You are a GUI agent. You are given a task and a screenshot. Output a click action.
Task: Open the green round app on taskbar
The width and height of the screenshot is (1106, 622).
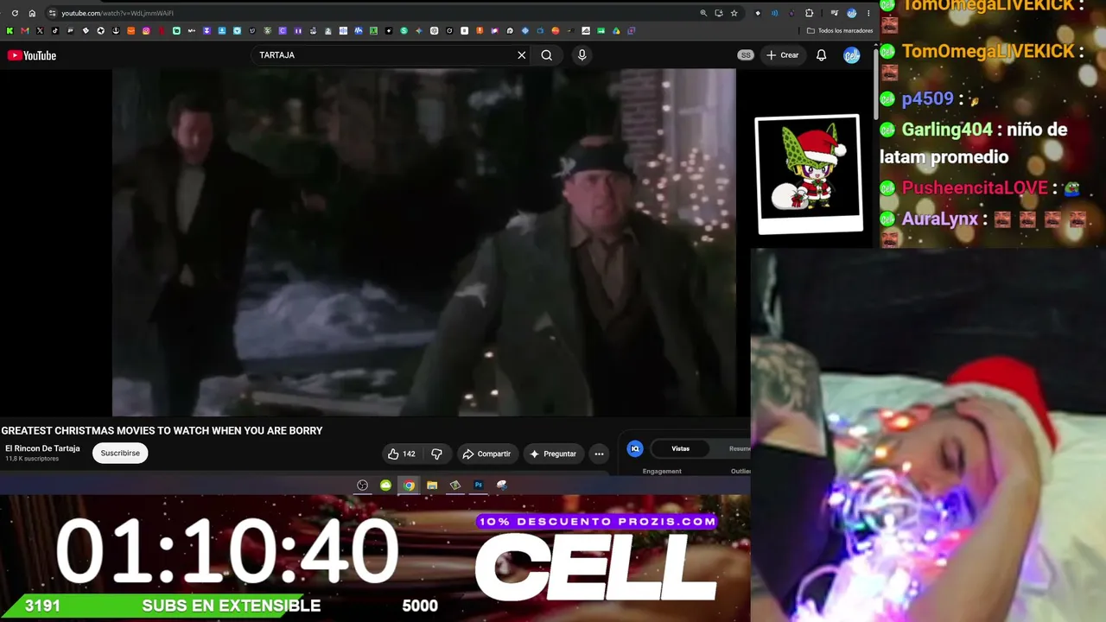pyautogui.click(x=385, y=486)
